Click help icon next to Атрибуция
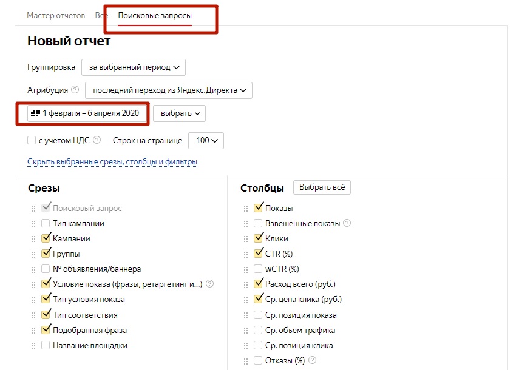This screenshot has width=516, height=370. point(75,90)
